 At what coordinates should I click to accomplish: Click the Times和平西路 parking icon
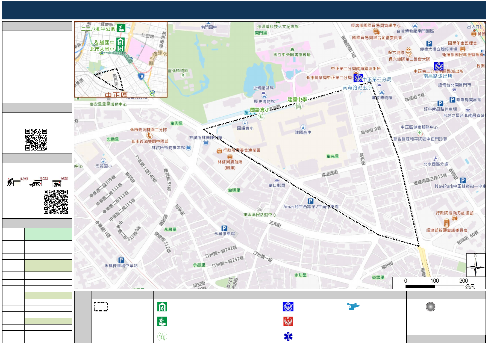click(x=310, y=201)
